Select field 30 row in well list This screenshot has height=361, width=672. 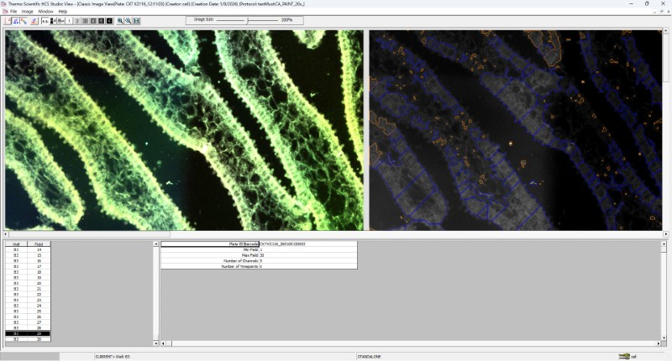tap(27, 339)
